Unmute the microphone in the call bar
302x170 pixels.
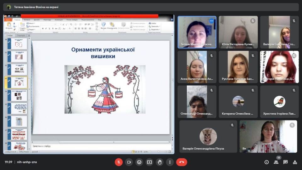[119, 162]
